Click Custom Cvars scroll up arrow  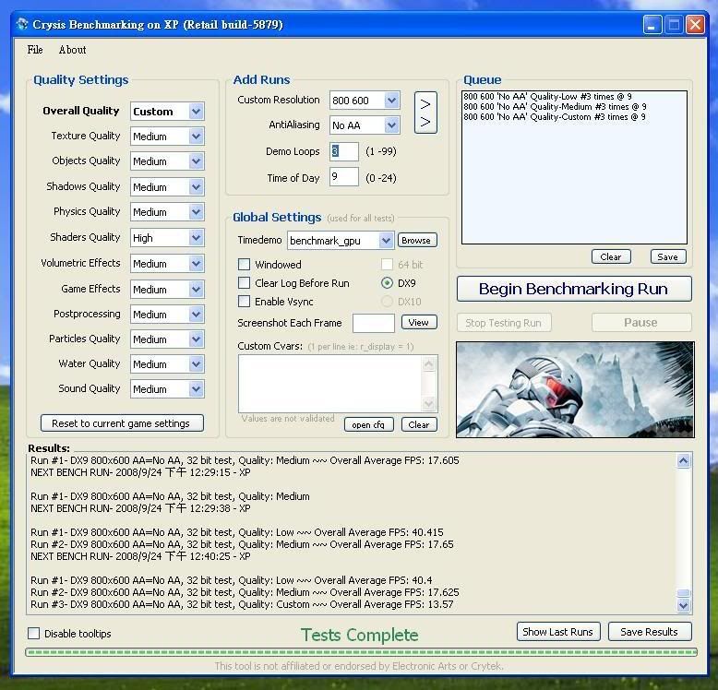point(428,364)
